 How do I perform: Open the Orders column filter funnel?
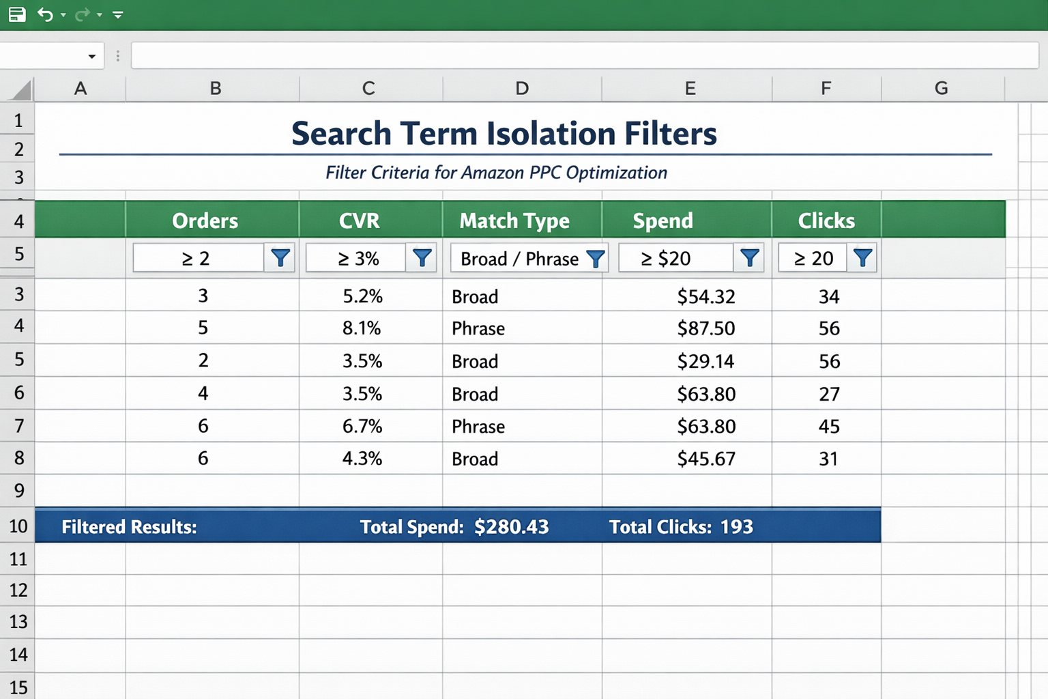click(x=280, y=257)
